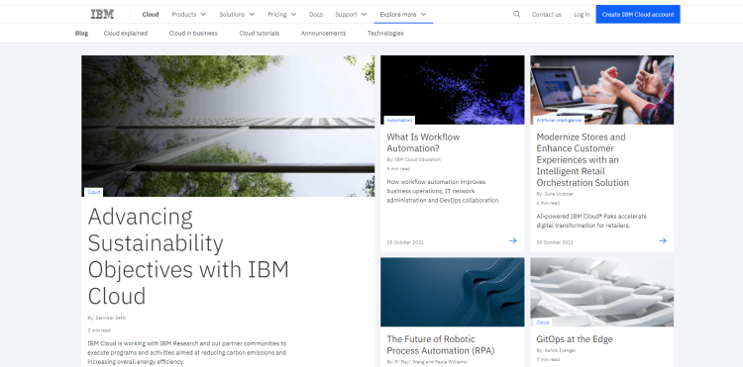Screen dimensions: 743x367
Task: Select the Cloud explained tab
Action: click(126, 33)
